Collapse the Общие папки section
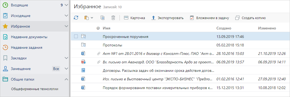Screen dimensions: 290x97 [66, 79]
